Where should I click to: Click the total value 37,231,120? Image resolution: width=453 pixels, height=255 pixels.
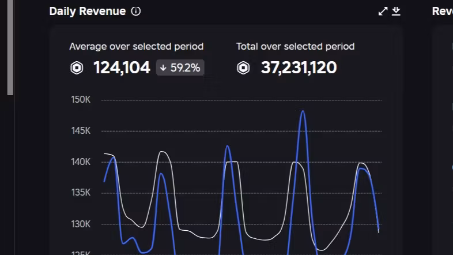click(299, 68)
